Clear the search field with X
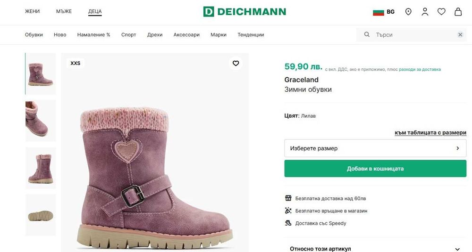Screen dimensions: 472x252 pyautogui.click(x=460, y=35)
